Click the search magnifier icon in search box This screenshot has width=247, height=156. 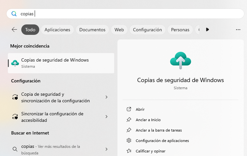click(x=14, y=14)
